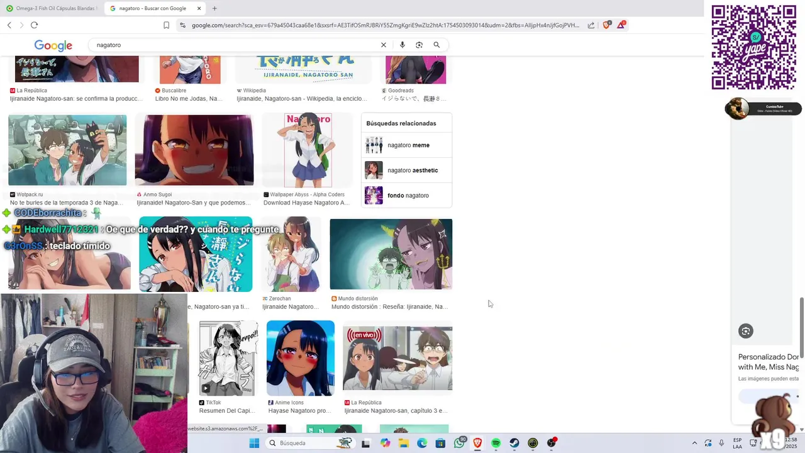Image resolution: width=805 pixels, height=453 pixels.
Task: Open Steam from taskbar
Action: 514,443
